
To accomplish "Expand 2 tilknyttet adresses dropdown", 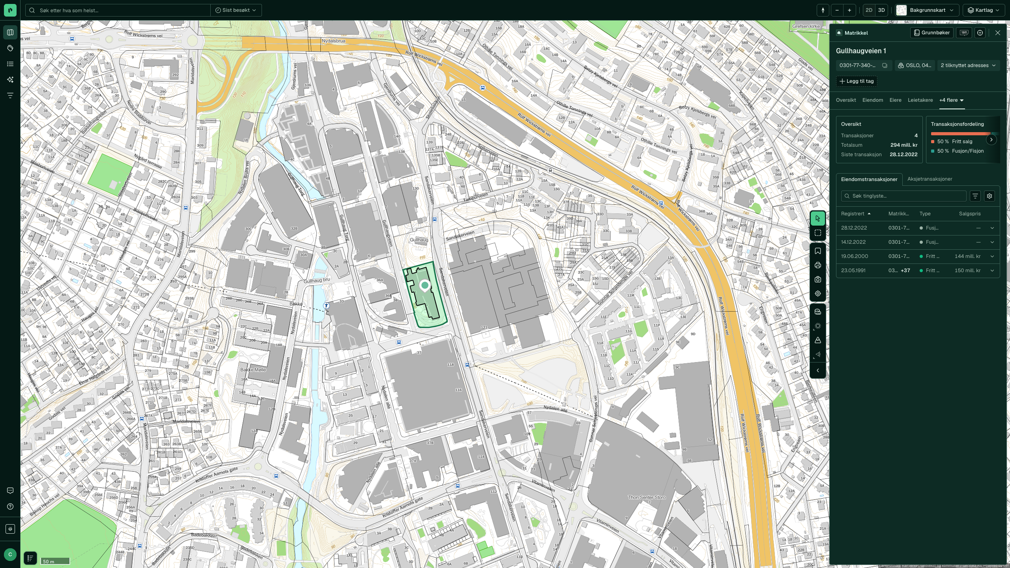I will tap(969, 65).
